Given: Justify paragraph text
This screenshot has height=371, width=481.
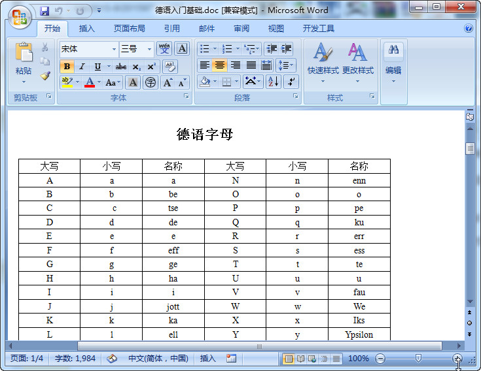Looking at the screenshot, I should point(251,65).
